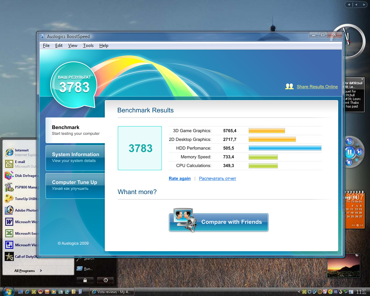Open Adobe Photoshop from Start menu
This screenshot has height=296, width=370.
click(21, 210)
